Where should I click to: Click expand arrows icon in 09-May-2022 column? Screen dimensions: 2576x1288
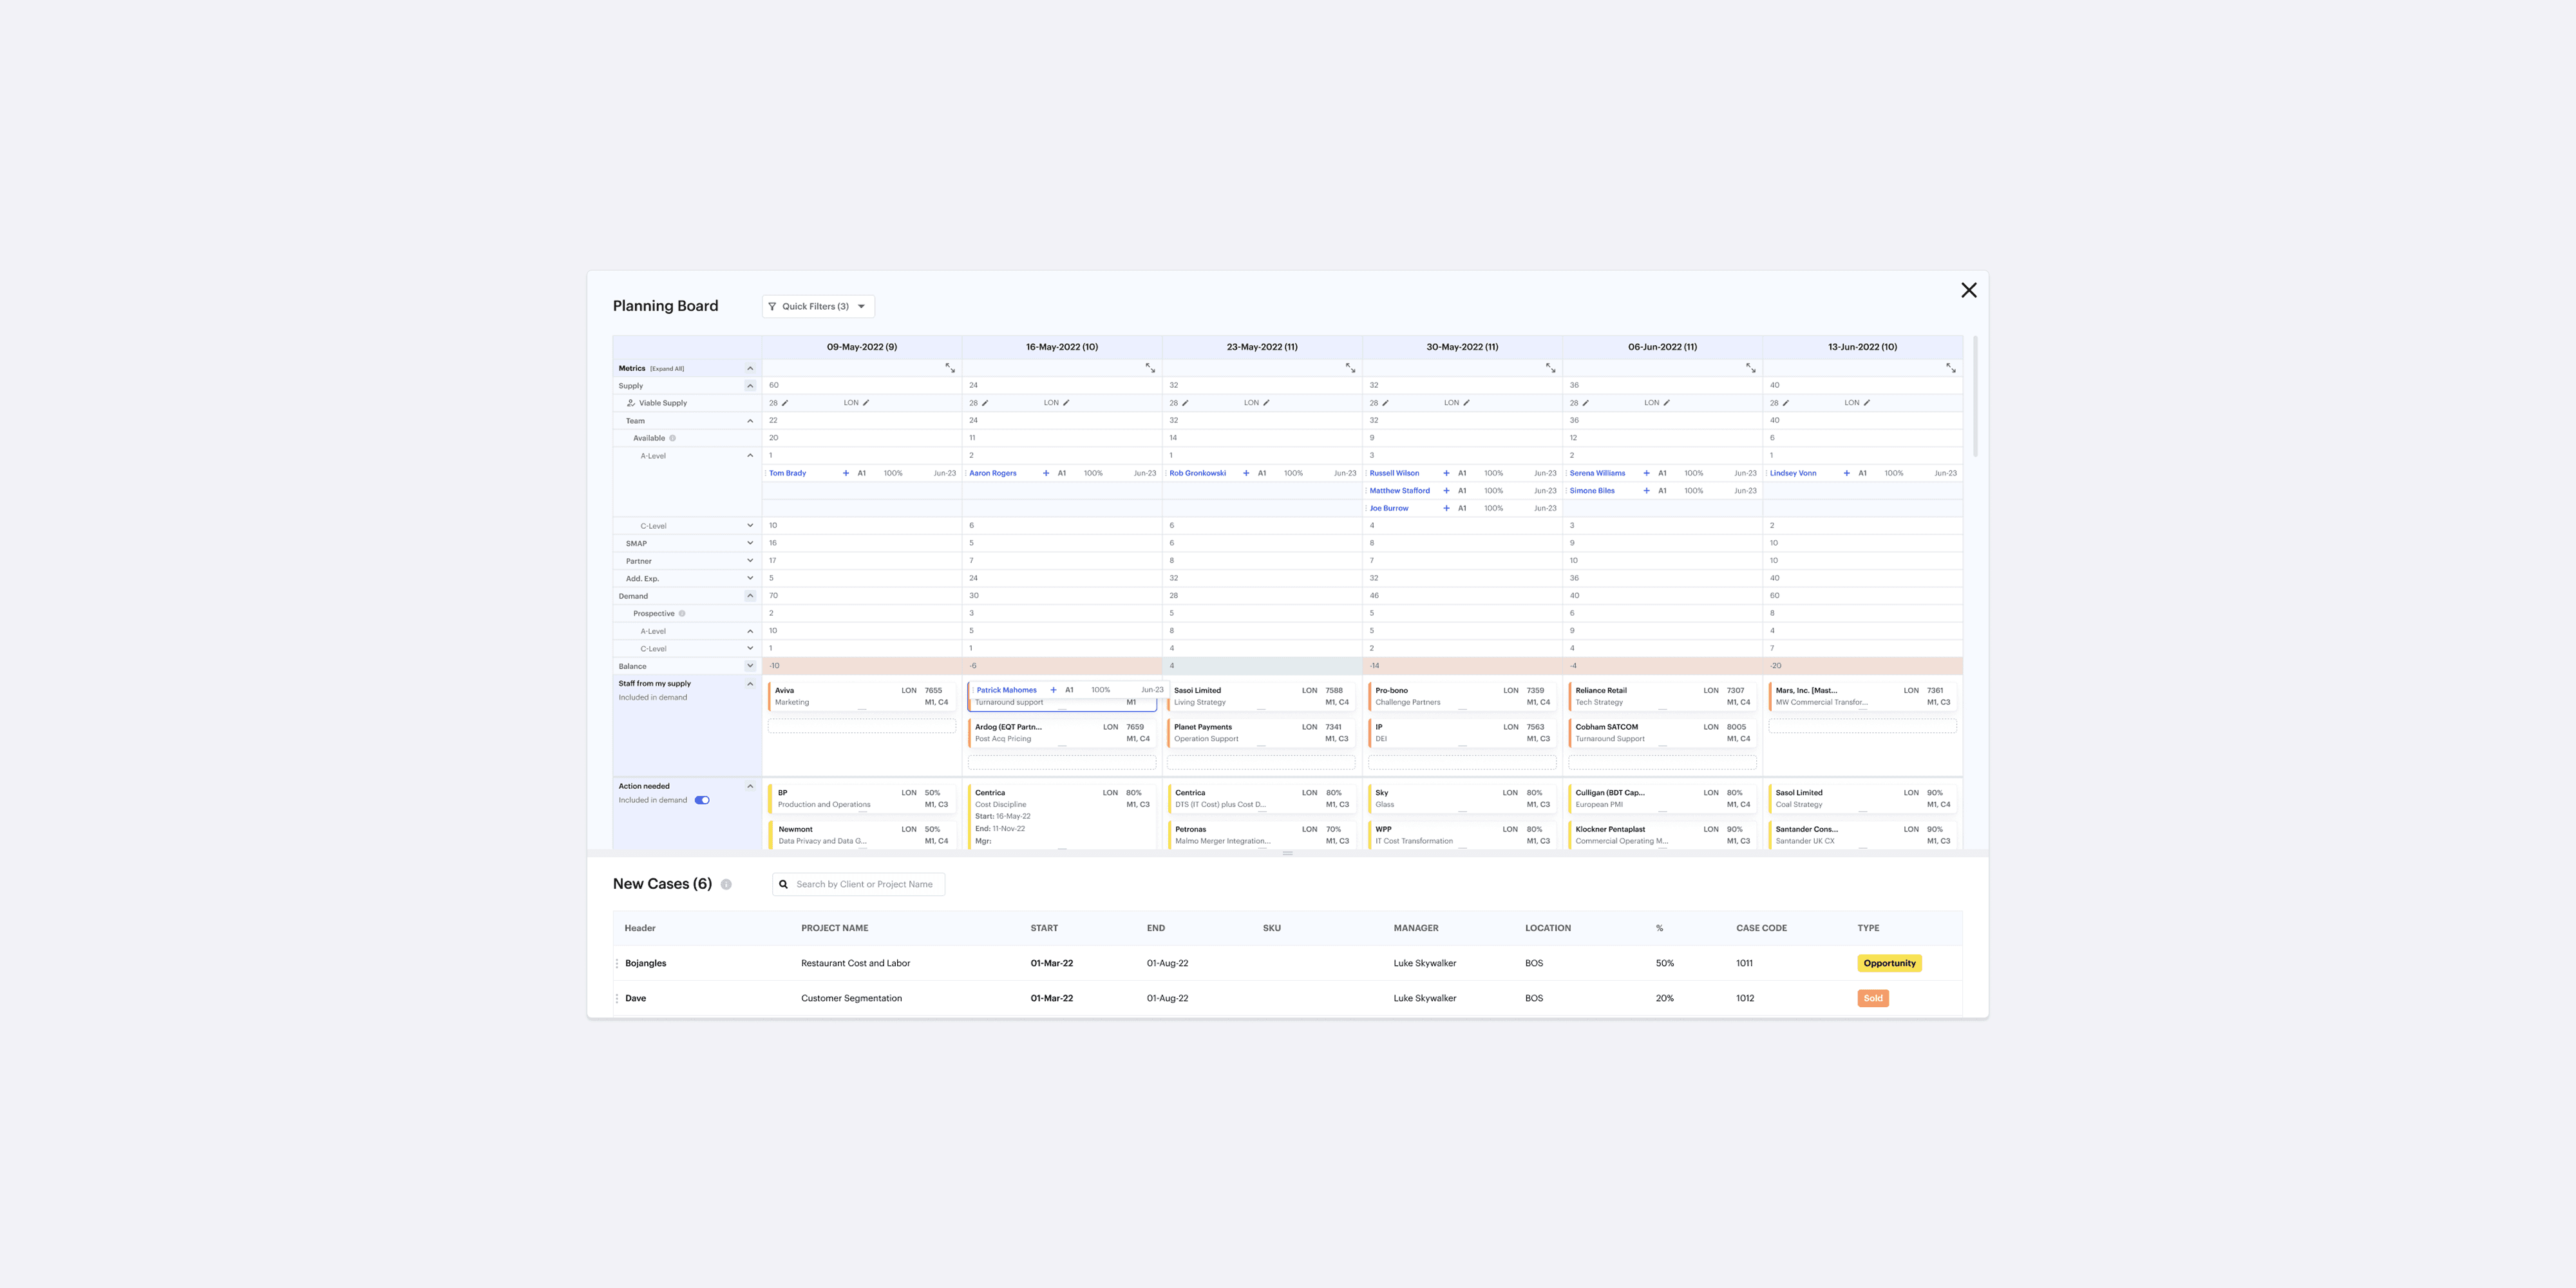950,368
